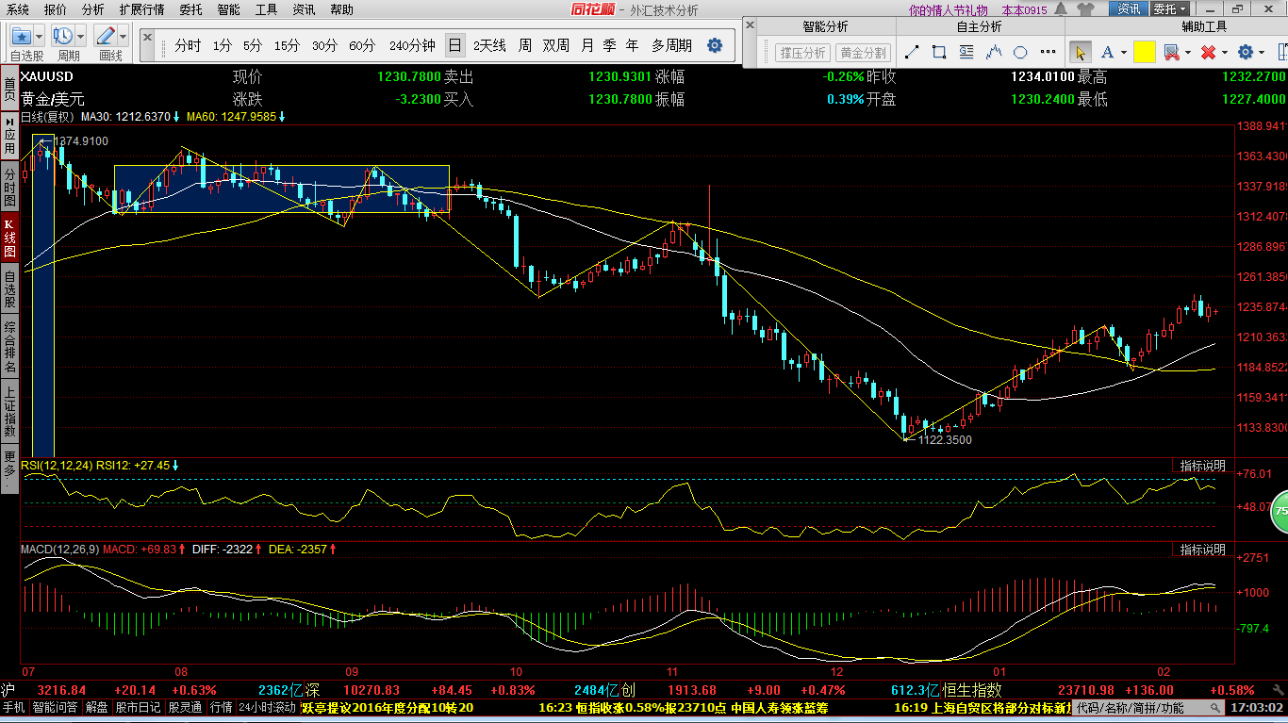Expand the delete drawing dropdown arrow
Viewport: 1288px width, 723px height.
point(1225,52)
